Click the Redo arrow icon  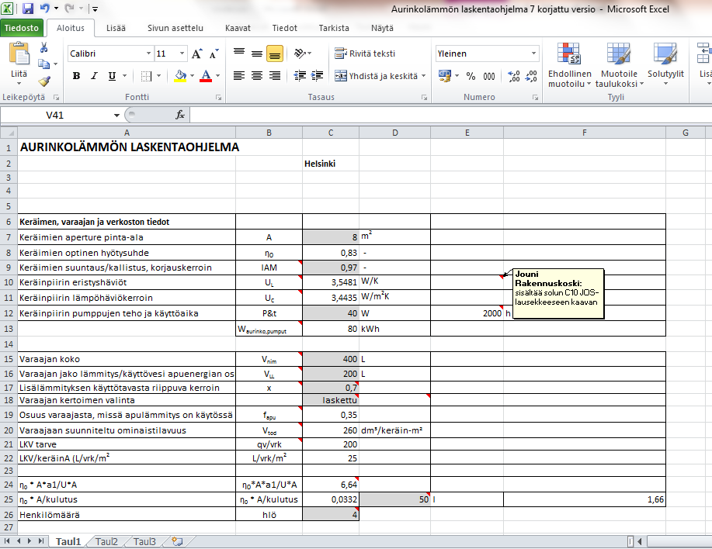point(69,9)
